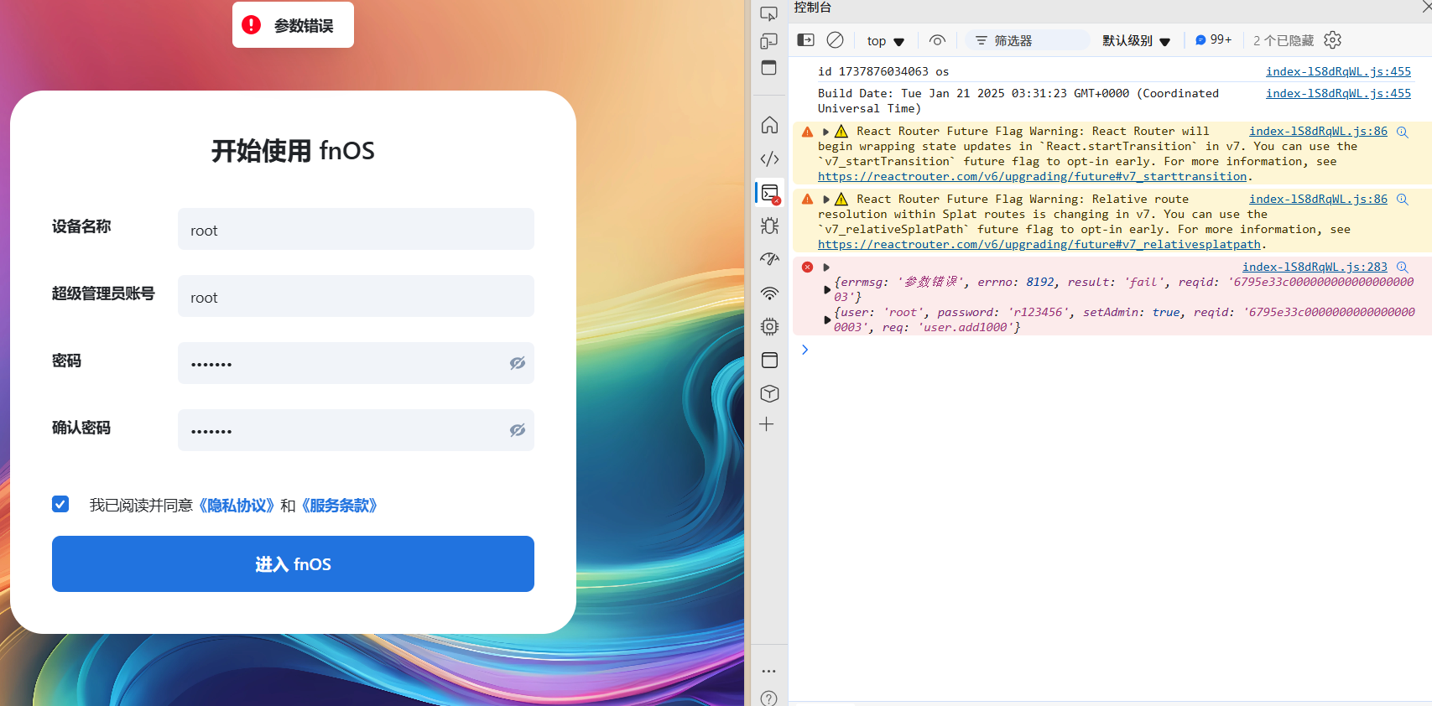Toggle device emulation icon
1432x706 pixels.
click(768, 41)
